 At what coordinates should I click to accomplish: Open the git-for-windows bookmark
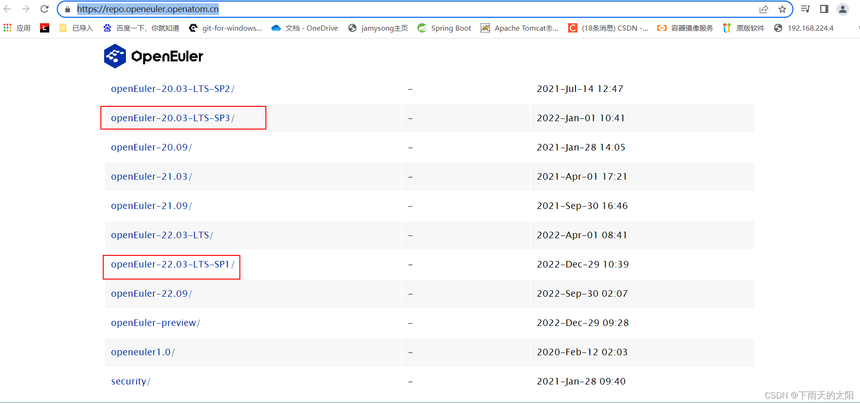point(225,28)
